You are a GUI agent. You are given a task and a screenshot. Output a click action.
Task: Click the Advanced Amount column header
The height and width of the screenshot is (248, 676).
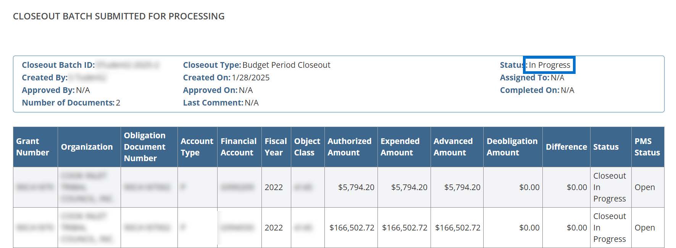(453, 147)
